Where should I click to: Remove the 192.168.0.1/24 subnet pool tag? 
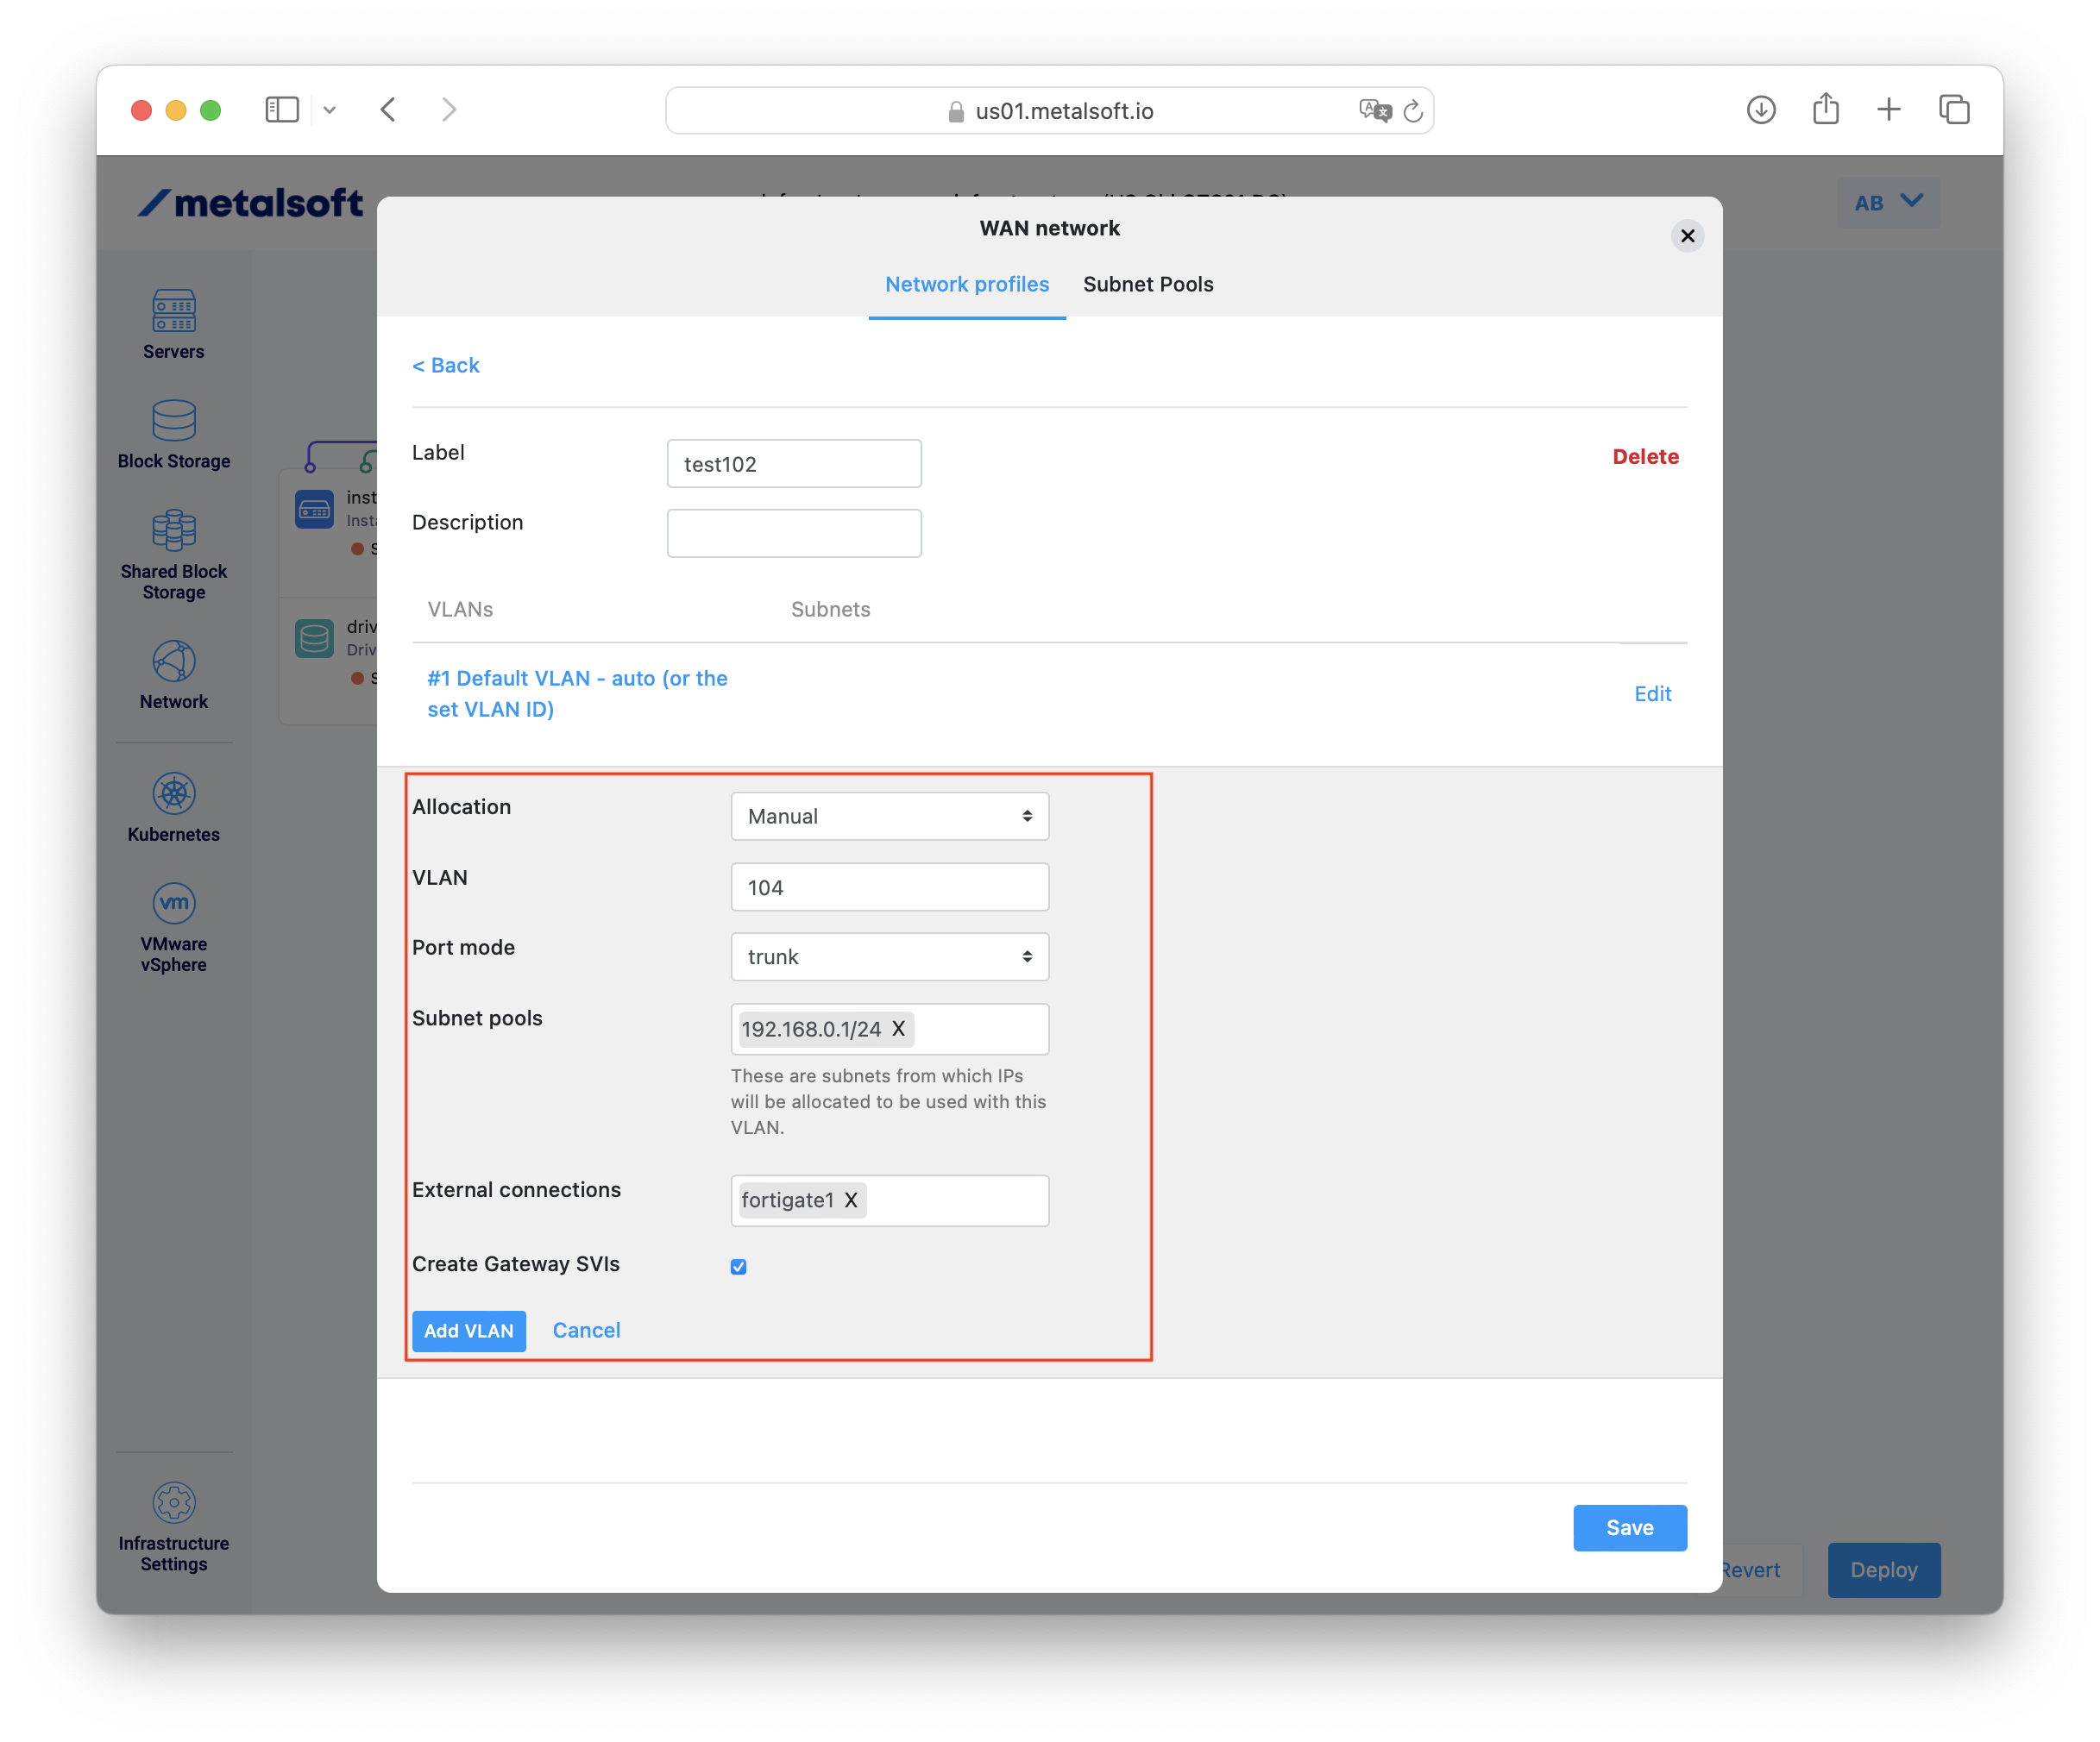point(898,1029)
